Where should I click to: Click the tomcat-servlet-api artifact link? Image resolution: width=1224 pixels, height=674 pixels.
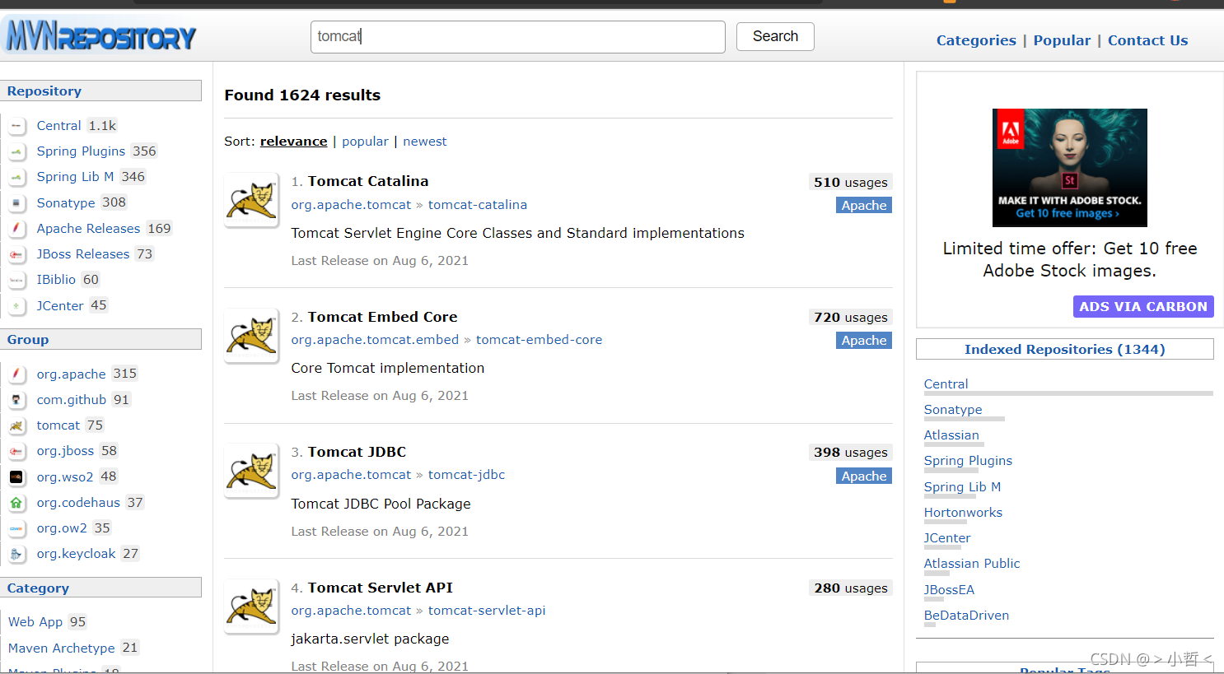pos(487,611)
